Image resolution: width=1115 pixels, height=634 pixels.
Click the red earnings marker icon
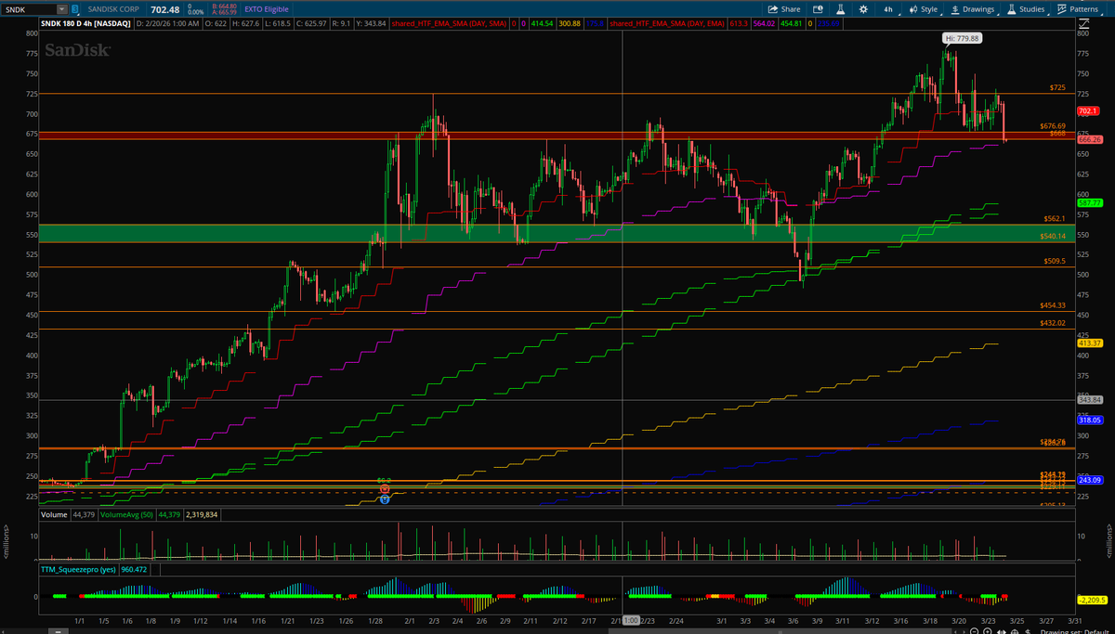pos(384,488)
